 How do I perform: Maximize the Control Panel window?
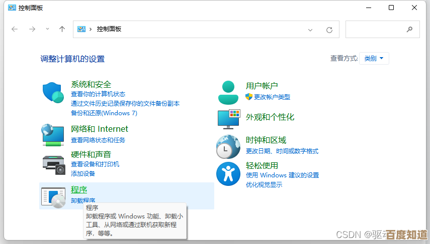[x=391, y=8]
